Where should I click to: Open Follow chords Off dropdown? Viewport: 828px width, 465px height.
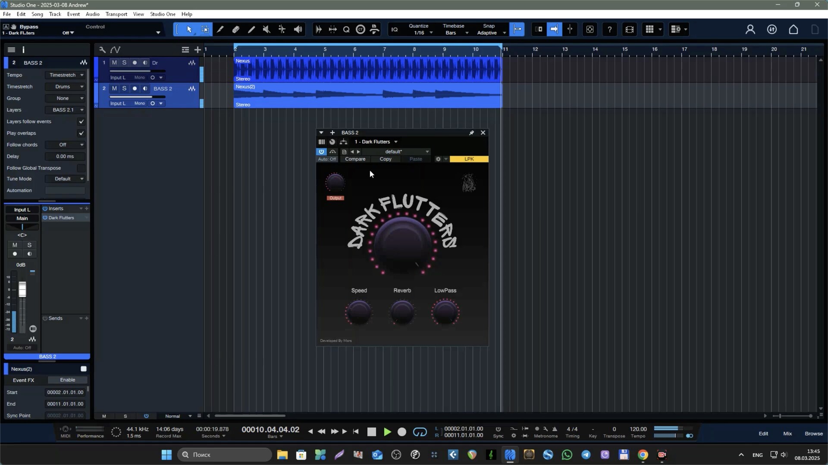[x=65, y=145]
